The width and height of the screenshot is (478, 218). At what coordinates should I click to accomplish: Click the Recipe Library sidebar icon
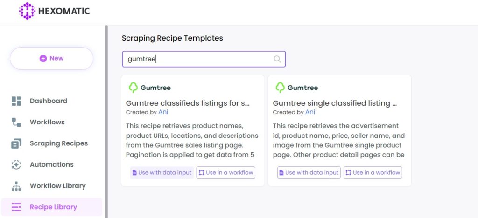[16, 207]
